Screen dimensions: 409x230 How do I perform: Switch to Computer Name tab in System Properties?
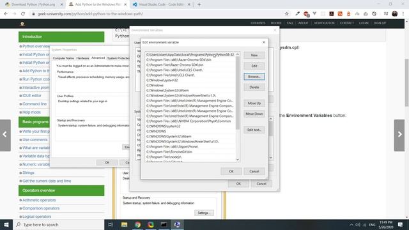coord(63,58)
